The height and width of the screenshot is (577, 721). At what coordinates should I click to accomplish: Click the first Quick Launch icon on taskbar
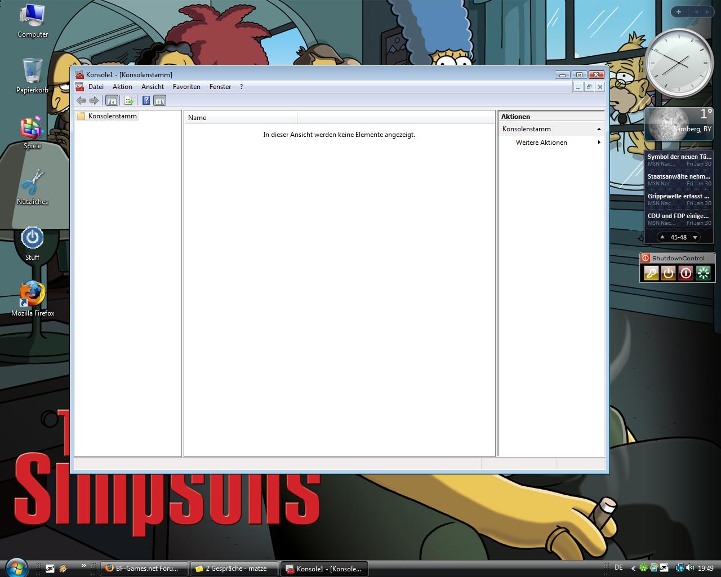50,569
